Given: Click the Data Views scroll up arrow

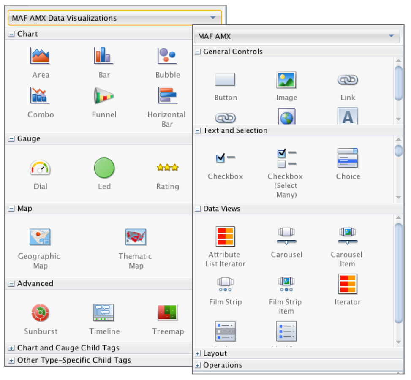Looking at the screenshot, I should click(399, 218).
